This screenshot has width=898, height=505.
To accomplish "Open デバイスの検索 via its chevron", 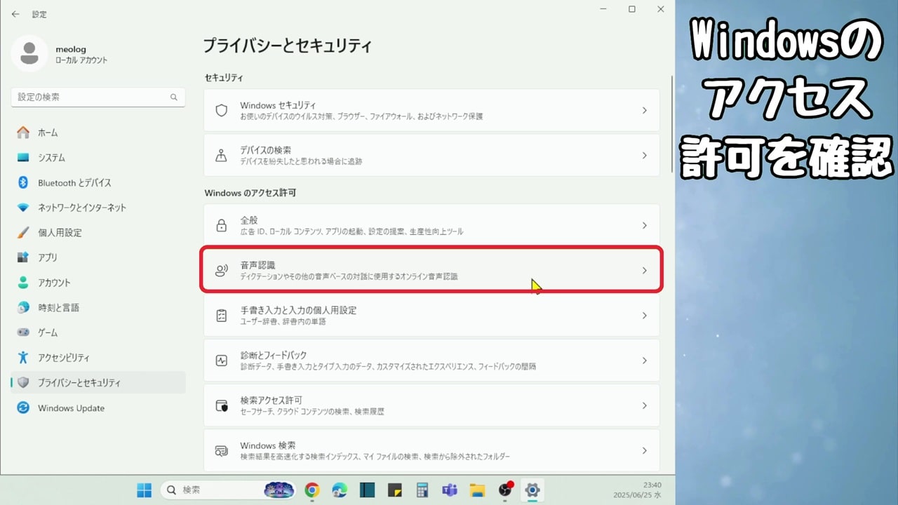I will pyautogui.click(x=644, y=156).
